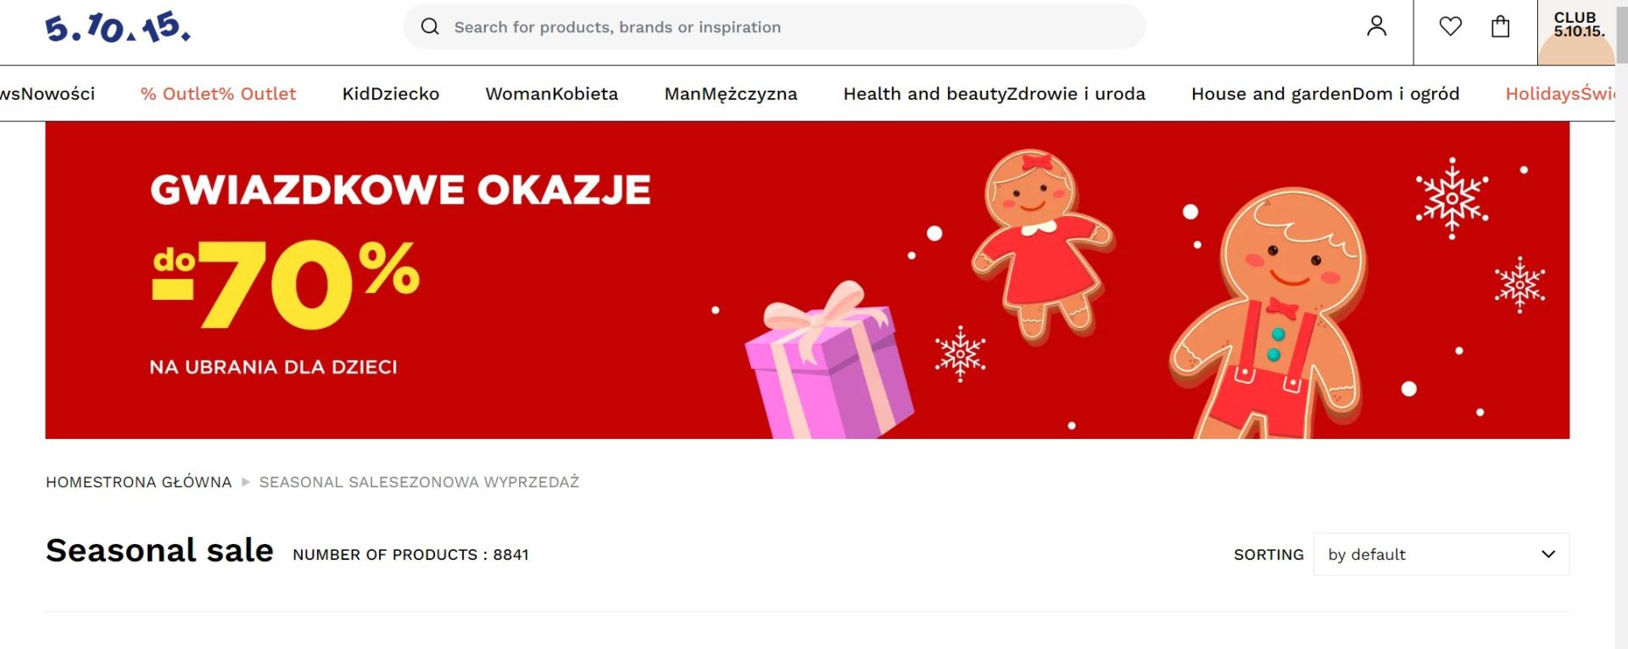The width and height of the screenshot is (1628, 649).
Task: Open the Woman category menu
Action: [x=551, y=94]
